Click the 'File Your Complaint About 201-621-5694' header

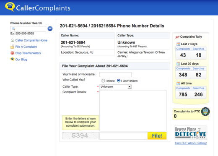pos(95,66)
